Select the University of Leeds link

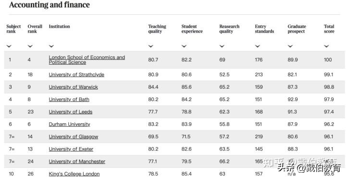click(71, 112)
